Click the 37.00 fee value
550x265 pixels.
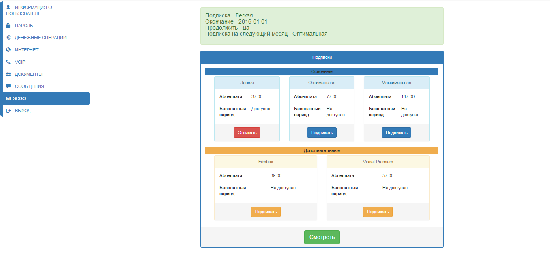tap(257, 96)
